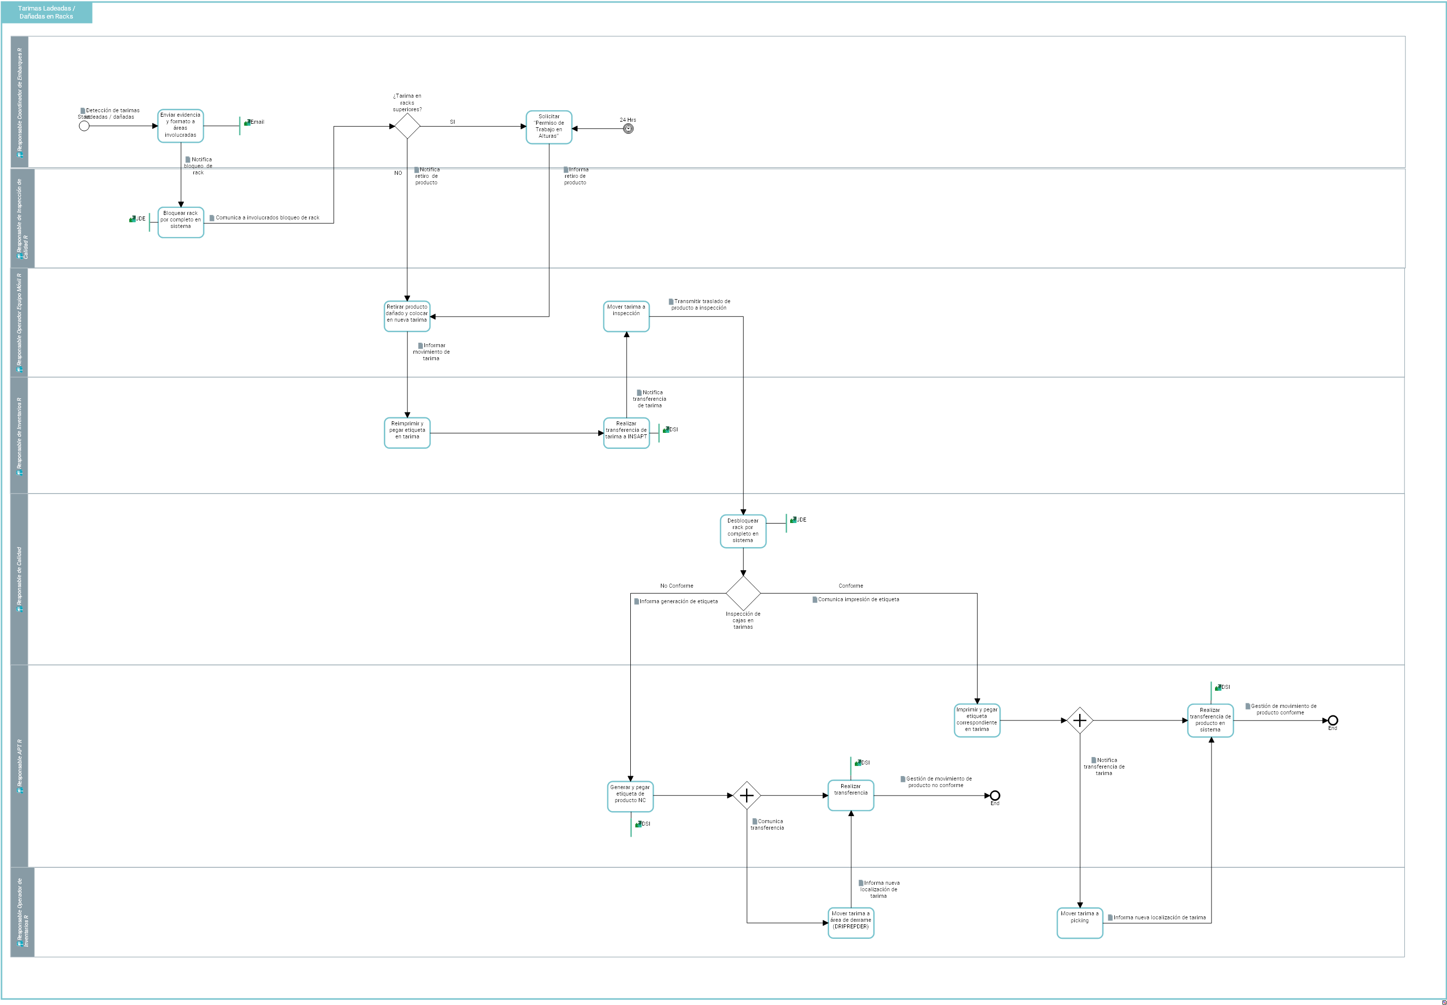Screen dimensions: 1447x1005
Task: Click document icon of Comunica a involucrados bloqueo
Action: [211, 218]
